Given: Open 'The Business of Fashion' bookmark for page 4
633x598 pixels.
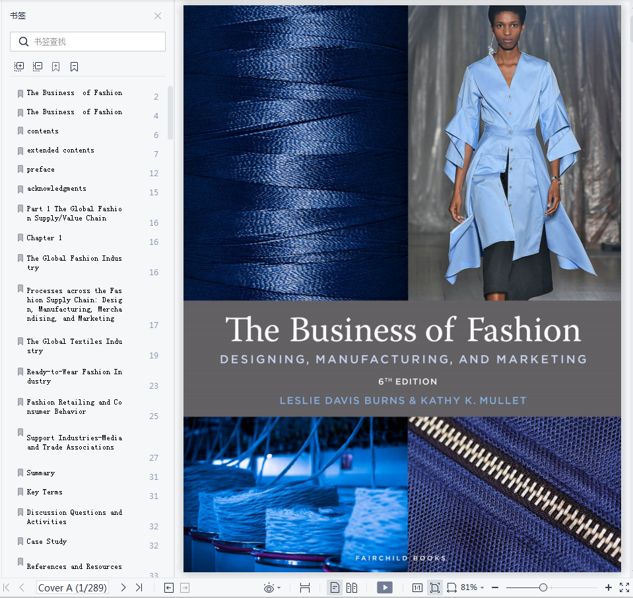Looking at the screenshot, I should tap(75, 112).
